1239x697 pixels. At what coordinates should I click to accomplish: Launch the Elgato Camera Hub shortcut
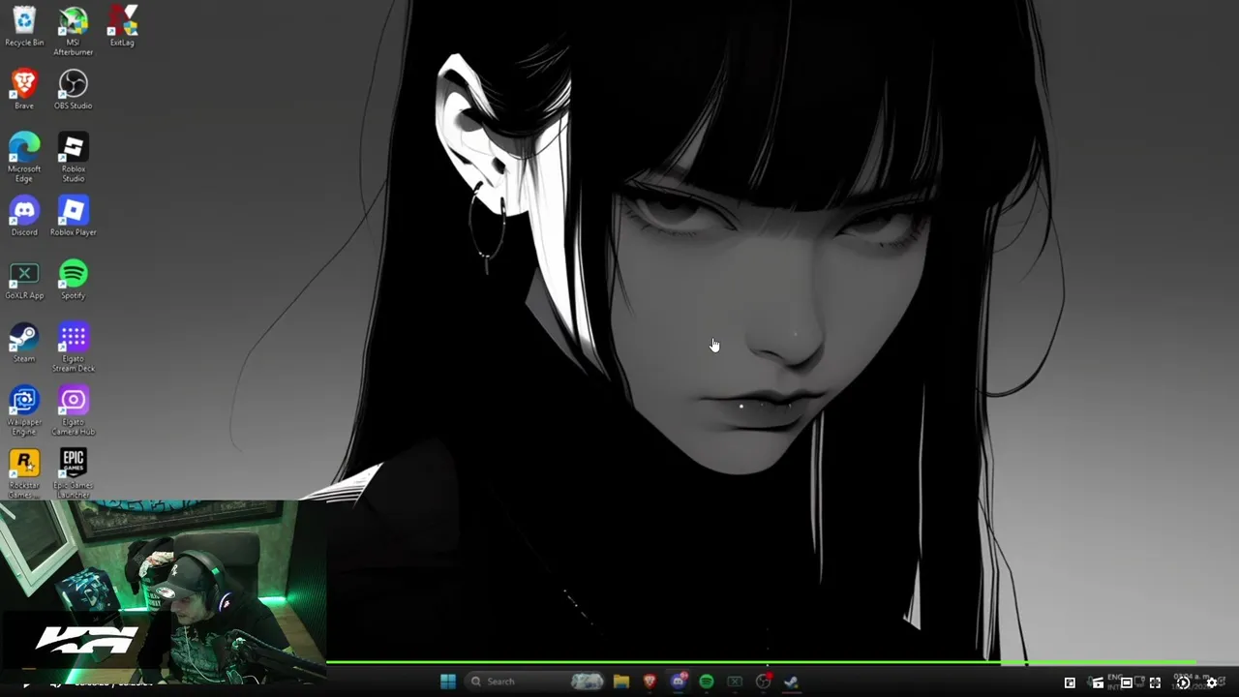pyautogui.click(x=73, y=410)
